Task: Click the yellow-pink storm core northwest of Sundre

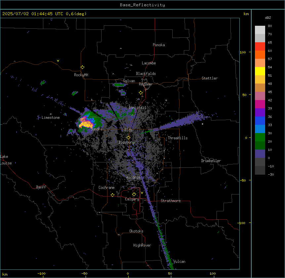Action: [86, 123]
